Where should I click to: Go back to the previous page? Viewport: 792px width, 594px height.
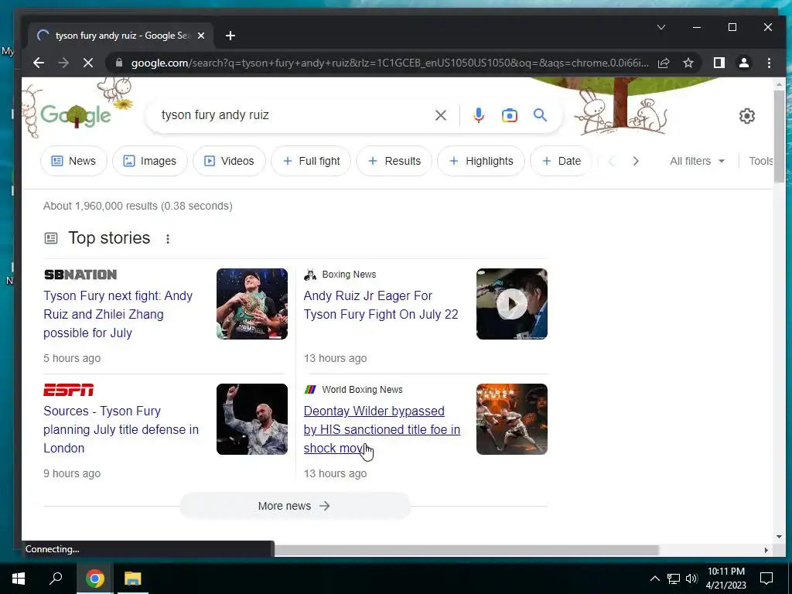pyautogui.click(x=39, y=63)
